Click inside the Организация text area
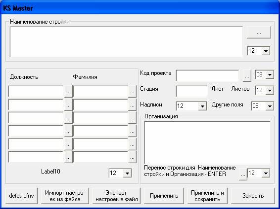 (207, 142)
